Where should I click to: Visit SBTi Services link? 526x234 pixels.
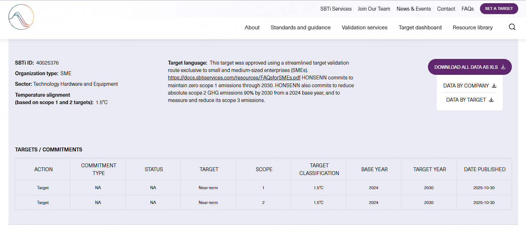(x=336, y=9)
